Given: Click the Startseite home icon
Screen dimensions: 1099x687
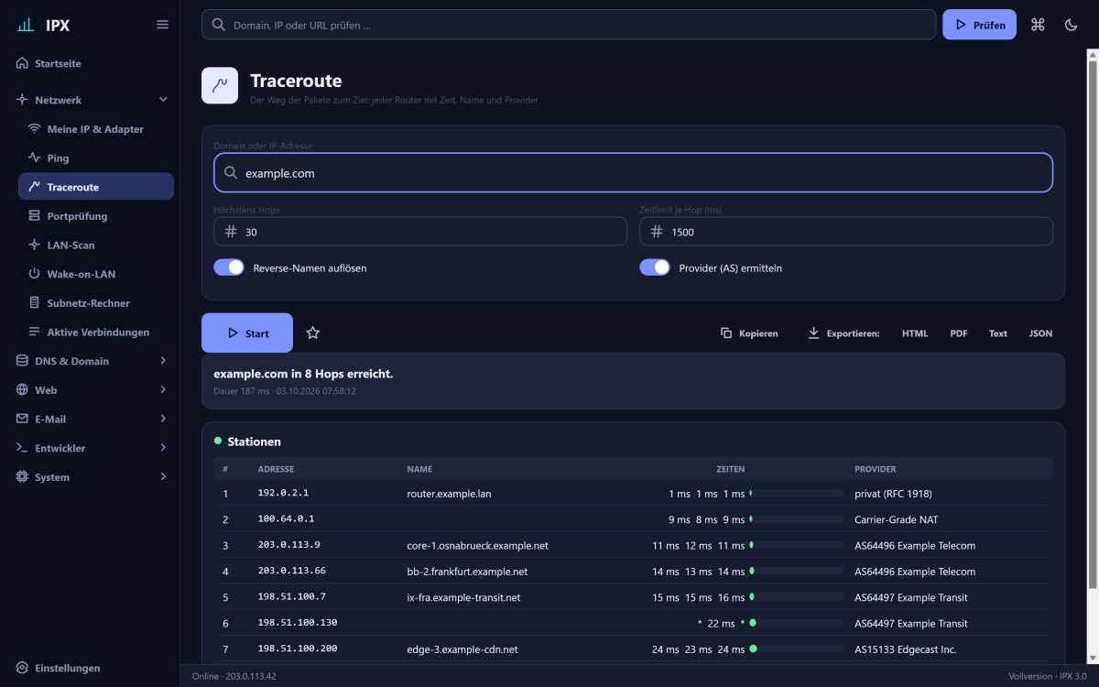Looking at the screenshot, I should coord(23,63).
